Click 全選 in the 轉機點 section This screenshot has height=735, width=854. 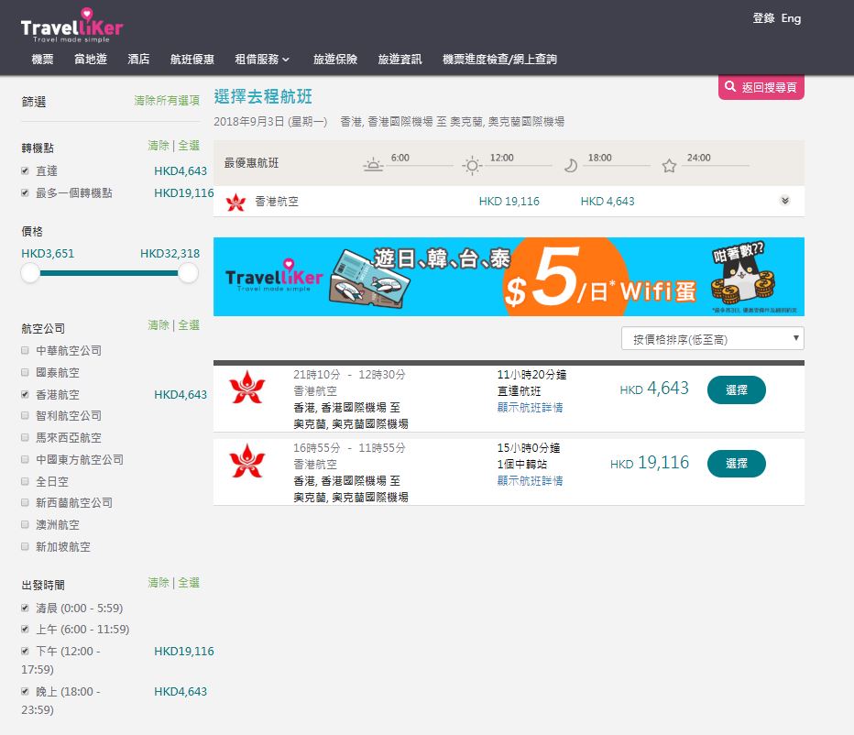click(x=189, y=146)
